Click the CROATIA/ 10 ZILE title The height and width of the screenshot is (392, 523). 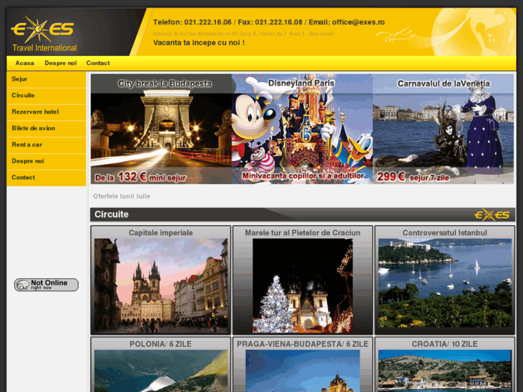pyautogui.click(x=445, y=344)
